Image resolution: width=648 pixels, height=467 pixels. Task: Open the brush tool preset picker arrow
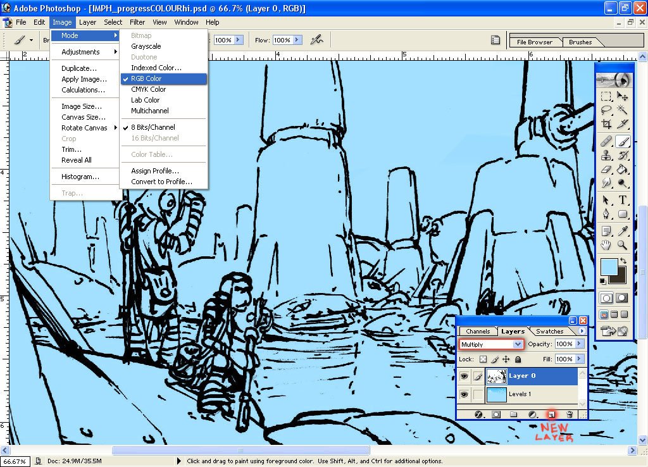(x=31, y=40)
